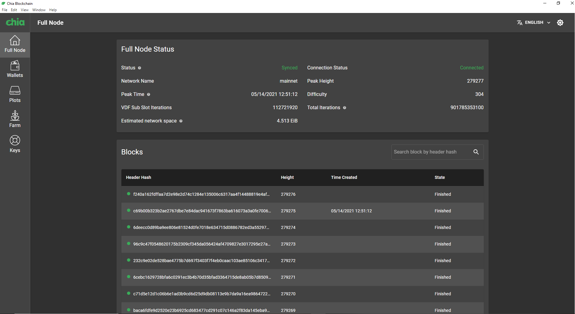Click the Difficulty value 304
Screen dimensions: 575x314
479,94
